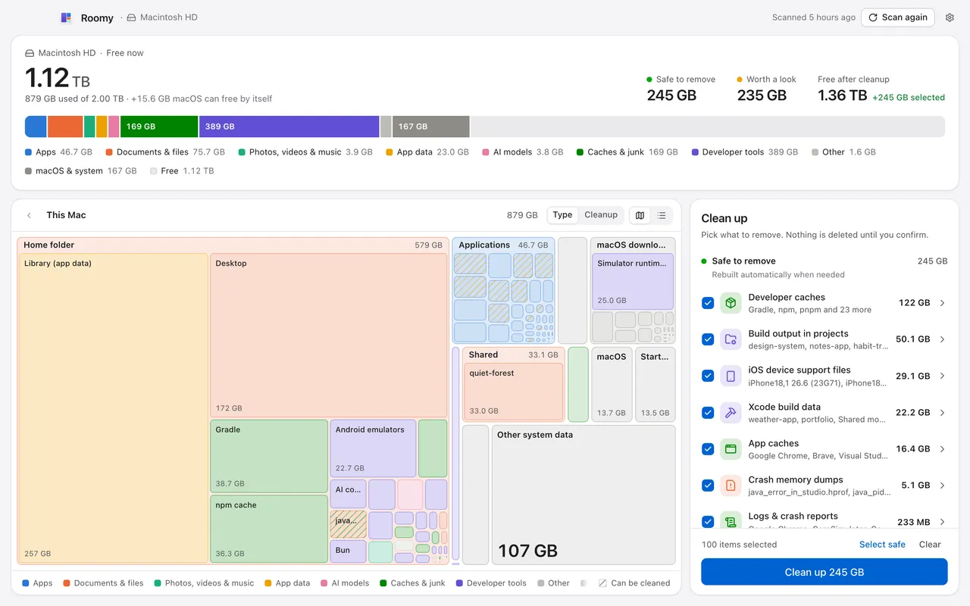
Task: Click the Clean up 245 GB button
Action: click(824, 572)
